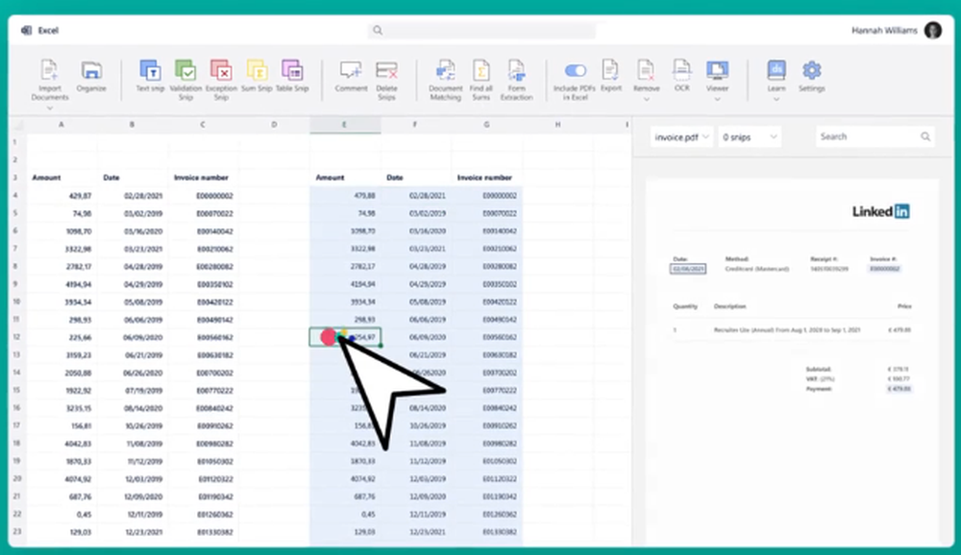Select column C header

click(x=203, y=125)
